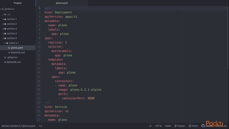Open the root README.md file
The image size is (229, 129).
pos(14,62)
